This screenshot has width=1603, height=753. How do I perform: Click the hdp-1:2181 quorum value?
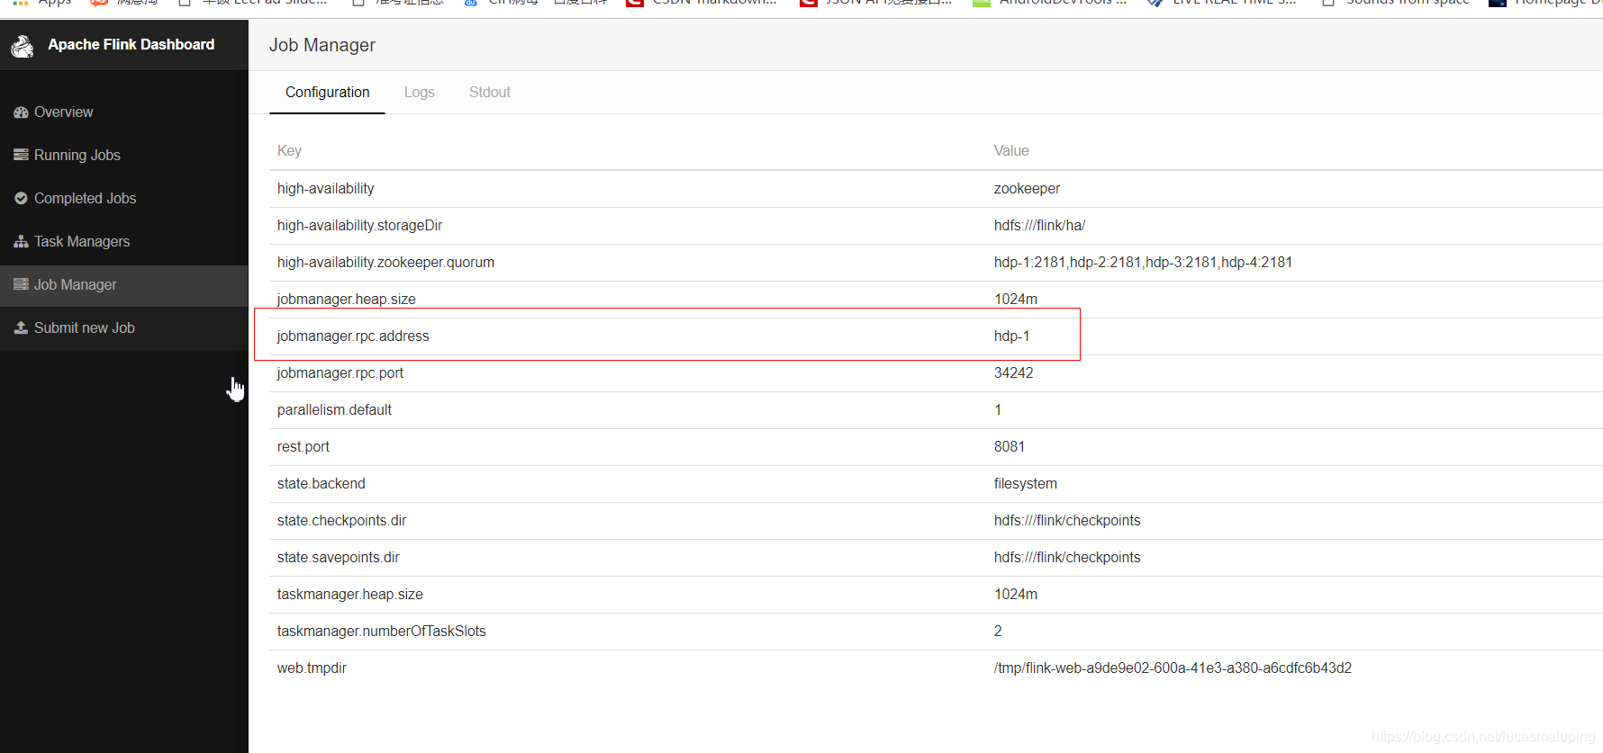point(1143,262)
